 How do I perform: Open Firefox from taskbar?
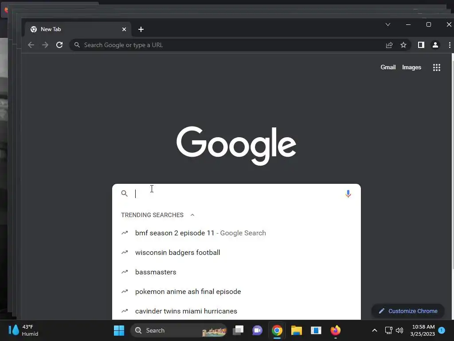336,330
